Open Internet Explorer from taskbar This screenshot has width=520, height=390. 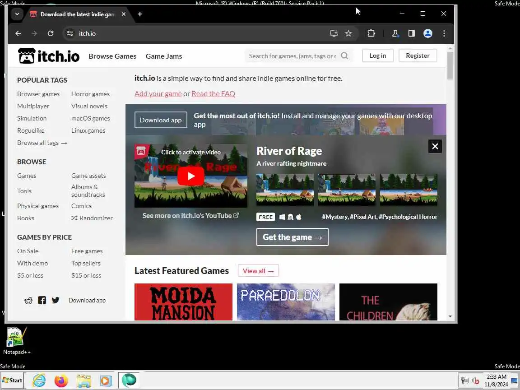coord(39,381)
